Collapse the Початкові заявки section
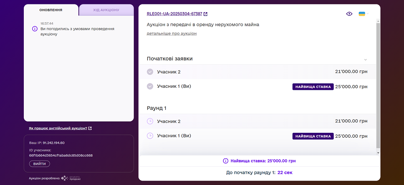Screen dimensions: 404x185 coord(365,59)
